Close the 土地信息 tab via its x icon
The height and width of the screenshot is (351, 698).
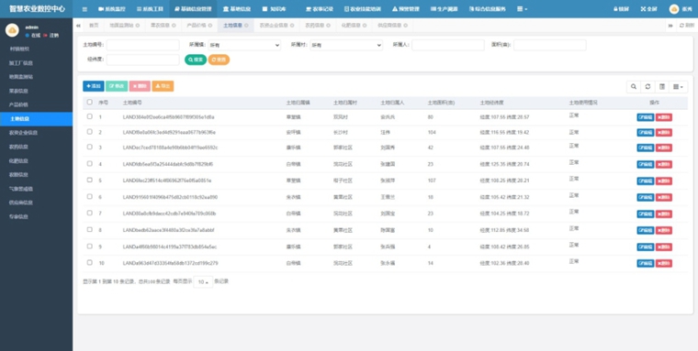(246, 26)
